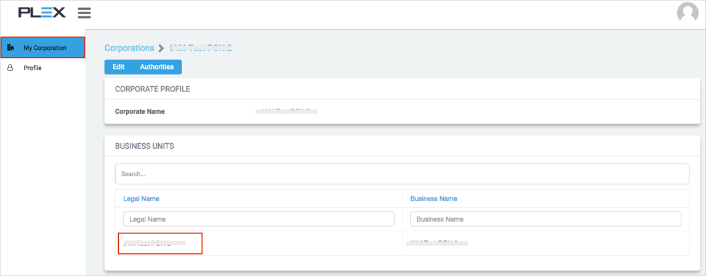Click the Legal Name filter input
706x276 pixels.
point(259,219)
